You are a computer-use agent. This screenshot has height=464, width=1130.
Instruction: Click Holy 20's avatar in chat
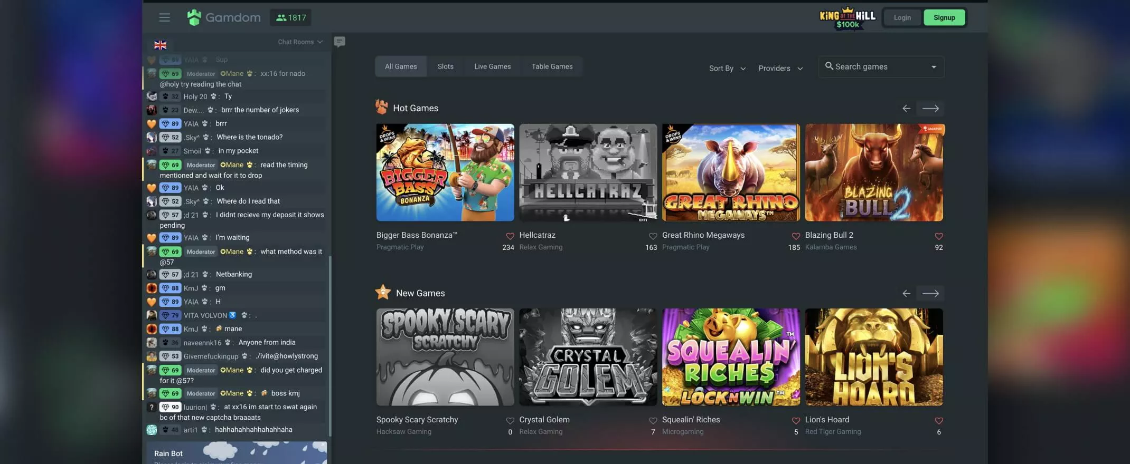point(152,96)
